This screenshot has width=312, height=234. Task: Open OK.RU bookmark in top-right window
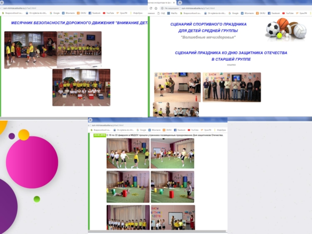tap(261, 13)
